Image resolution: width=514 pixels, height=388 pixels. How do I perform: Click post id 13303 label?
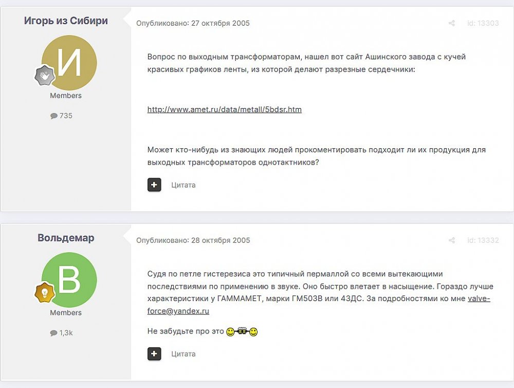[483, 23]
